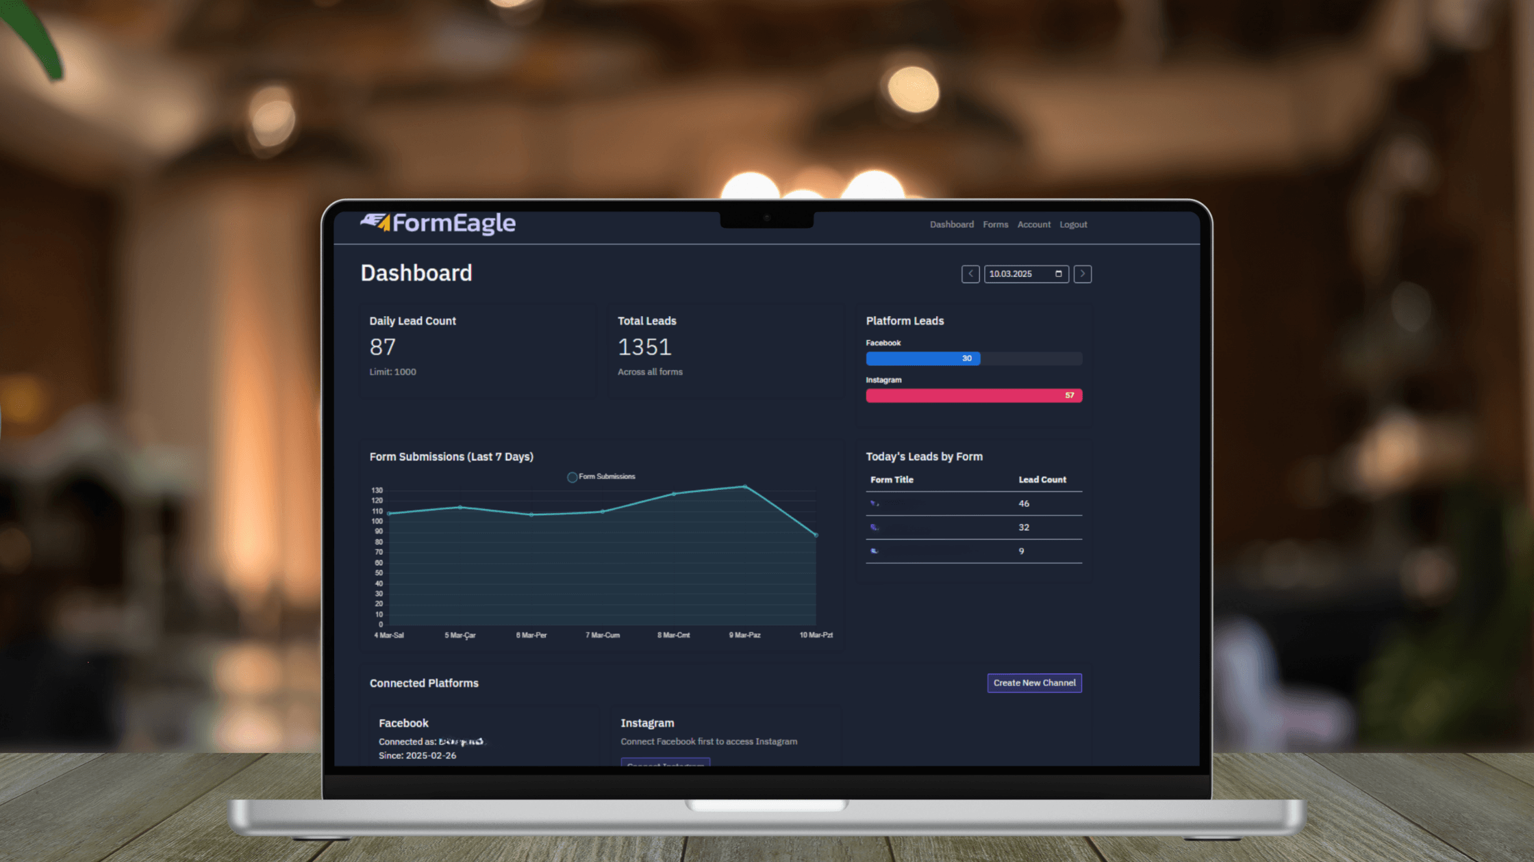
Task: Open the Dashboard nav item
Action: click(951, 224)
